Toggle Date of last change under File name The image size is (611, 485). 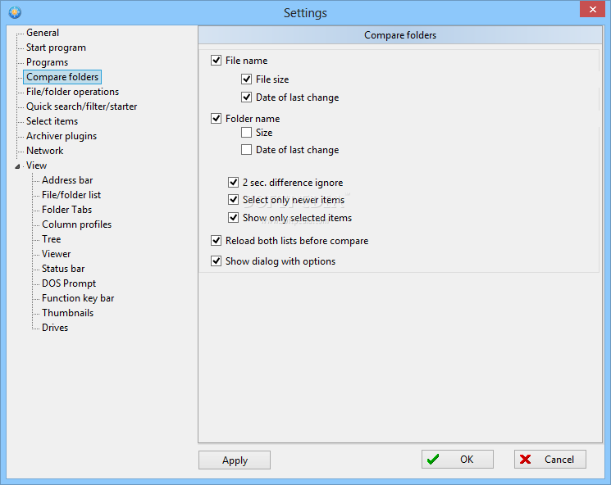246,97
